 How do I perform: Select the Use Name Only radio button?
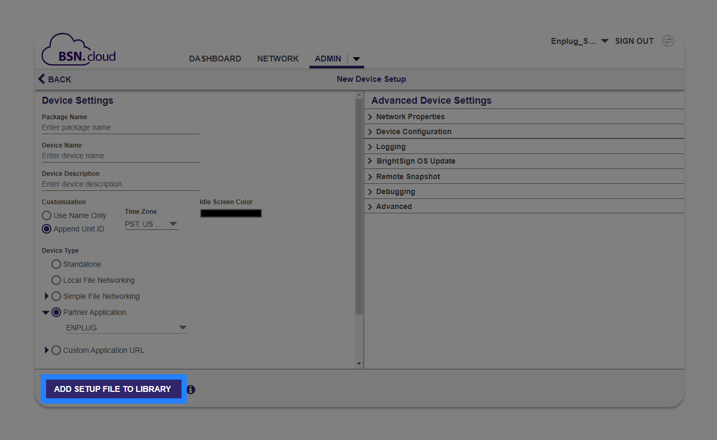[x=46, y=215]
